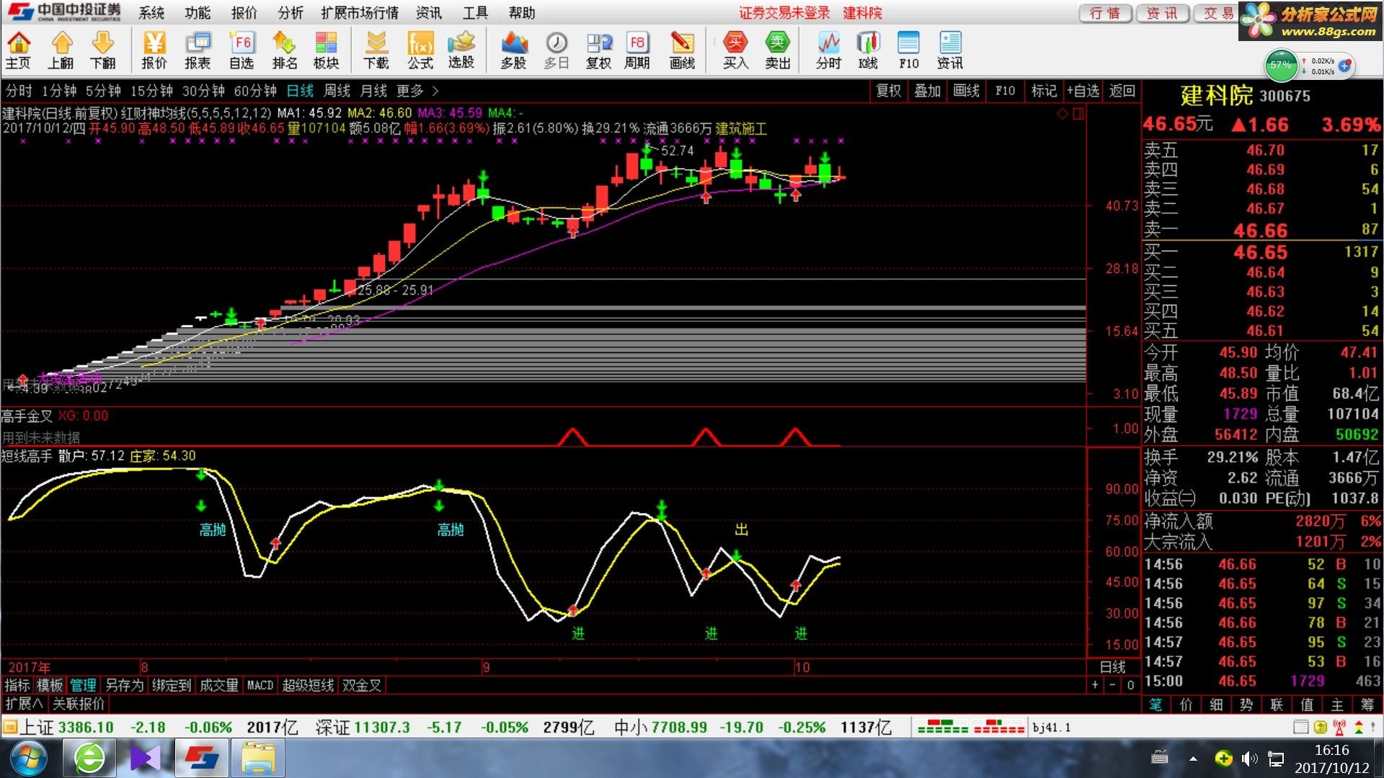1384x778 pixels.
Task: Open the 功能 menu
Action: (198, 13)
